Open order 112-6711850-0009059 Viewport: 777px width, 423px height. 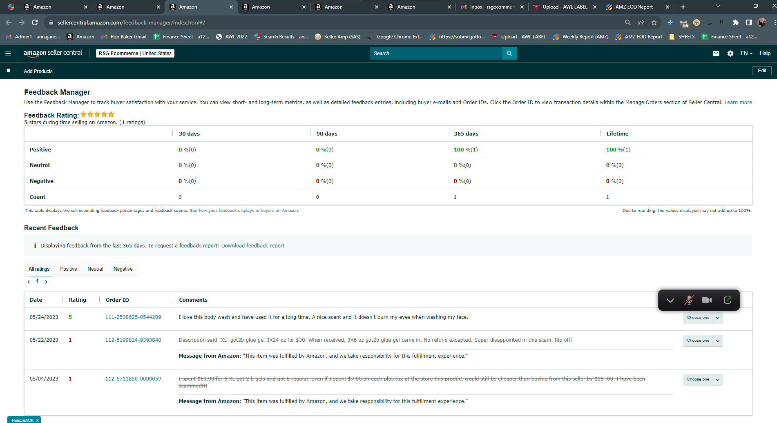(x=133, y=379)
